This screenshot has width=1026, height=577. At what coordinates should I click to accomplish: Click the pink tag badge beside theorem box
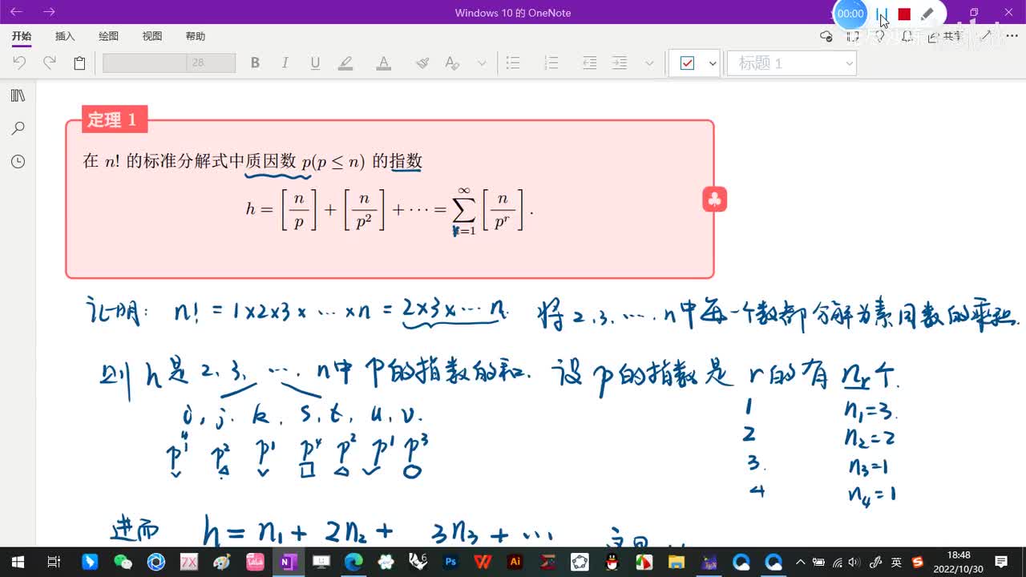tap(714, 199)
